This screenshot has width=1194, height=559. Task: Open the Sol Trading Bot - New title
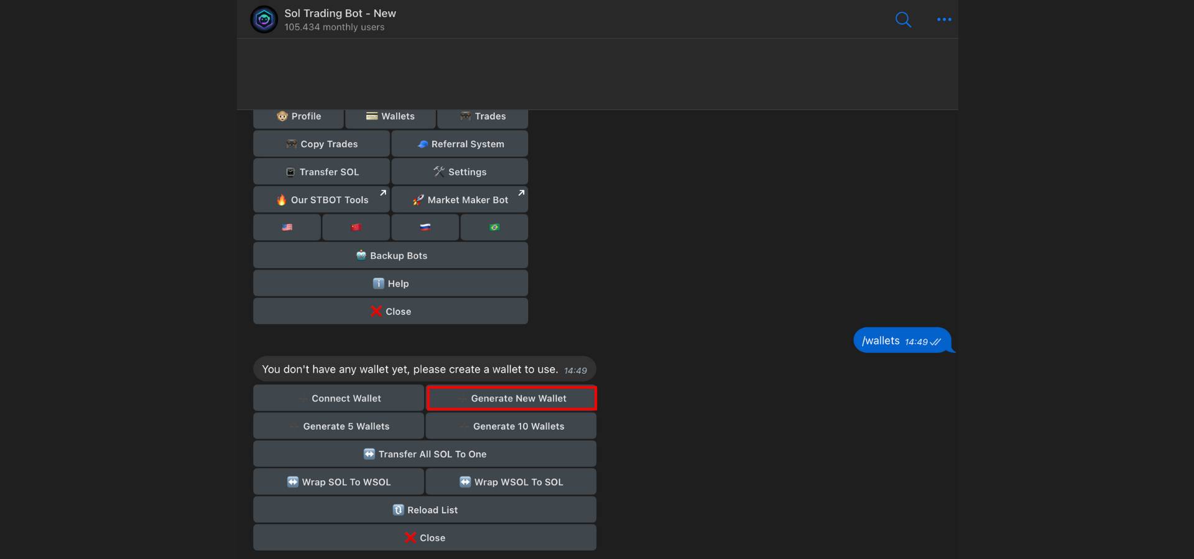[340, 13]
